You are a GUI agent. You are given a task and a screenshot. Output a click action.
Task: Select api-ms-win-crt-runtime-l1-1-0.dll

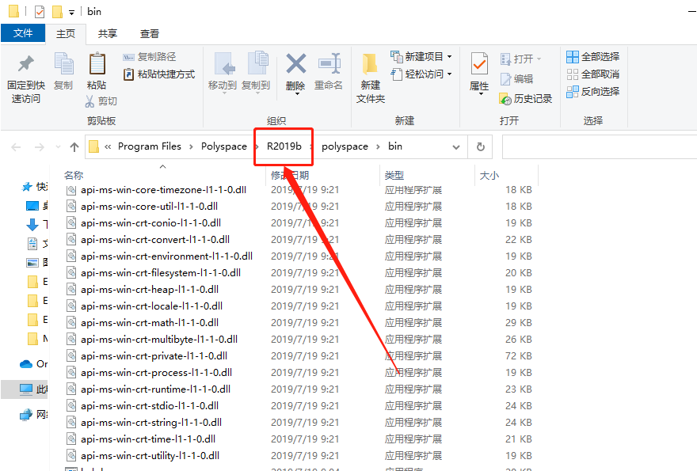click(155, 389)
